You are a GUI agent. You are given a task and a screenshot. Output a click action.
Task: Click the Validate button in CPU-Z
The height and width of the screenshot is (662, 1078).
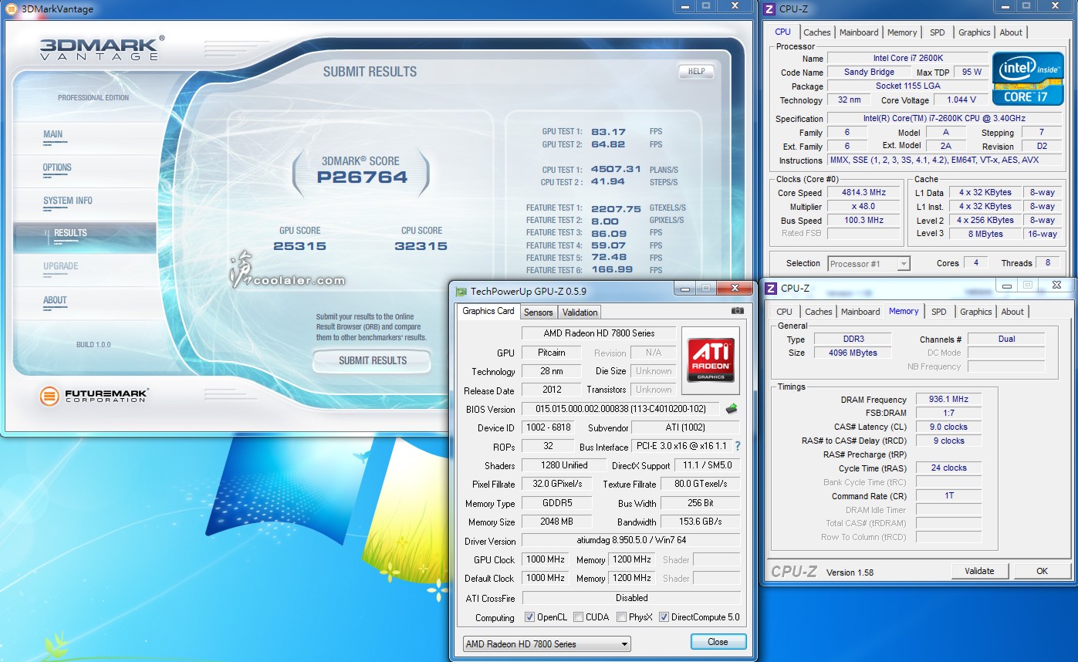979,571
